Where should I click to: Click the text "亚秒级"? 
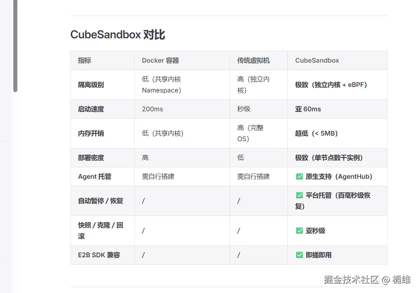[x=315, y=230]
